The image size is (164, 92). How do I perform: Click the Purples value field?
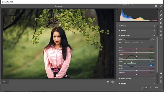151,69
